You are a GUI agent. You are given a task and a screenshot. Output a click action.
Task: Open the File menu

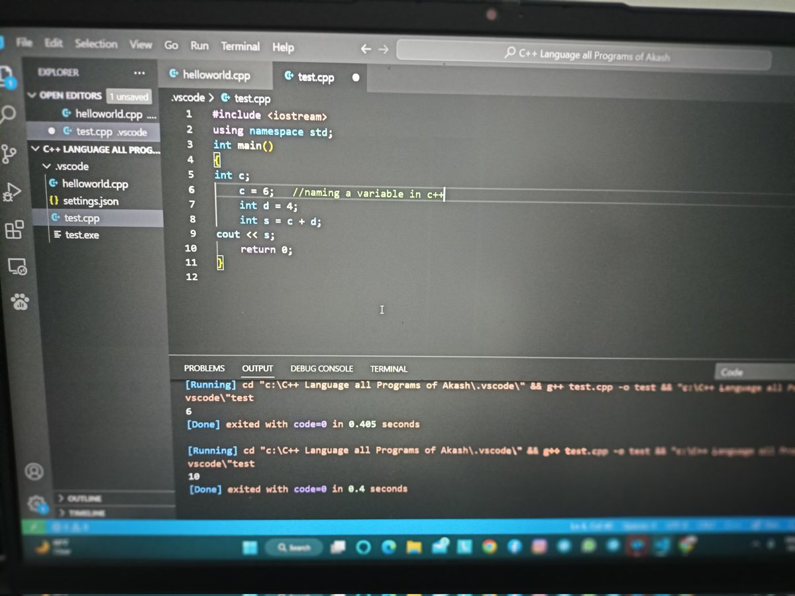point(24,42)
